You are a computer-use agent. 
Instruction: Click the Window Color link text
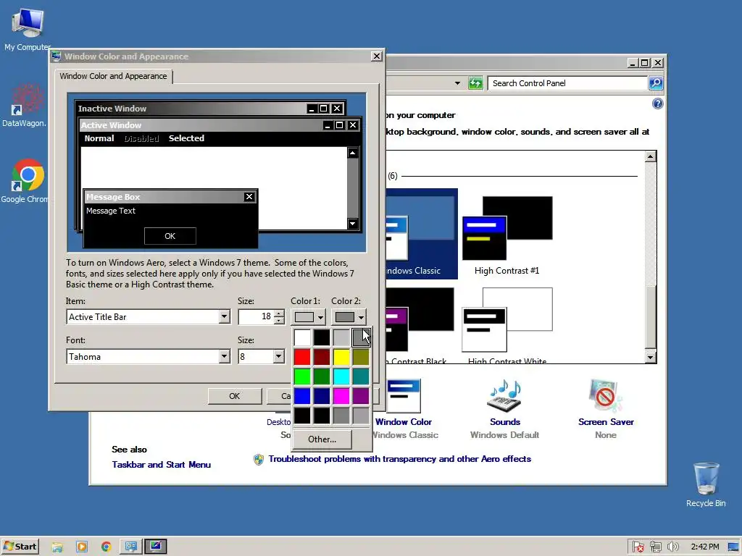point(404,422)
